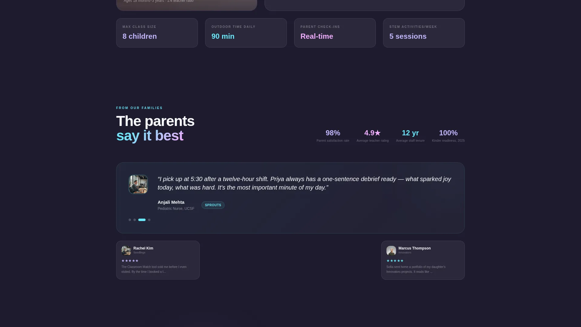Select the Parent Check-ins Real-time card
Viewport: 581px width, 327px height.
335,33
